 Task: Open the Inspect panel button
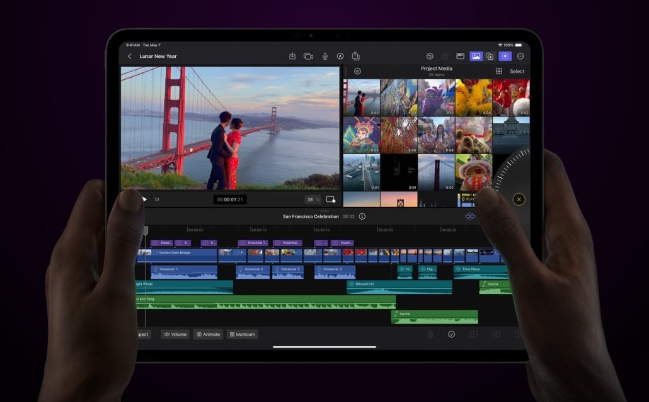point(143,334)
